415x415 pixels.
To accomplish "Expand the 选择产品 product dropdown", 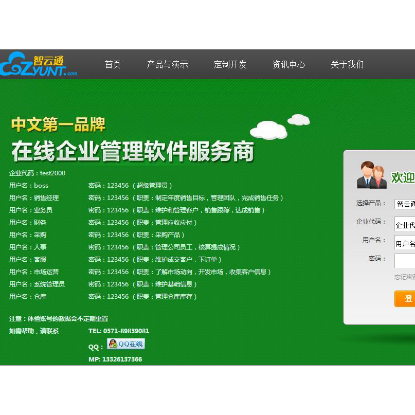I will point(405,204).
